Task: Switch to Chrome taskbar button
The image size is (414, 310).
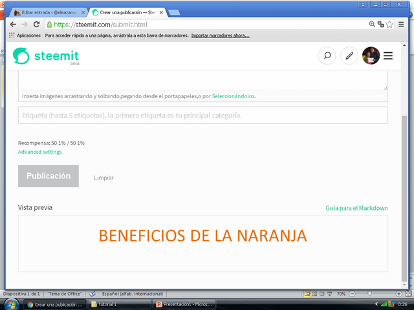Action: pos(55,304)
